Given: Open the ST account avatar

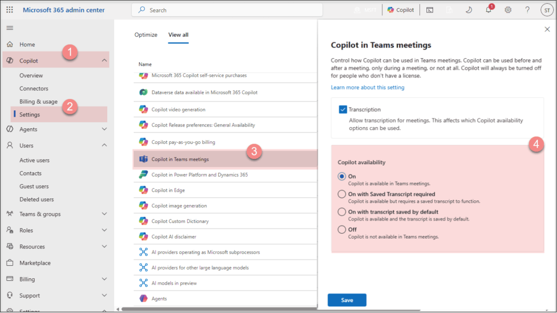Looking at the screenshot, I should click(547, 10).
